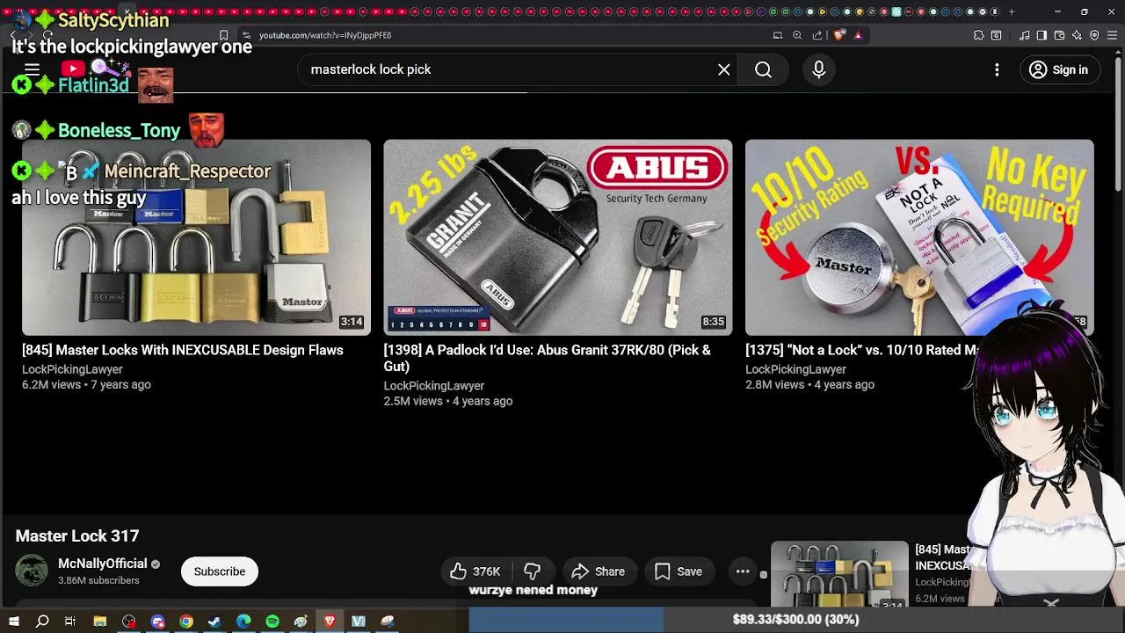Open the Discord icon on the taskbar
This screenshot has width=1125, height=633.
coord(157,622)
